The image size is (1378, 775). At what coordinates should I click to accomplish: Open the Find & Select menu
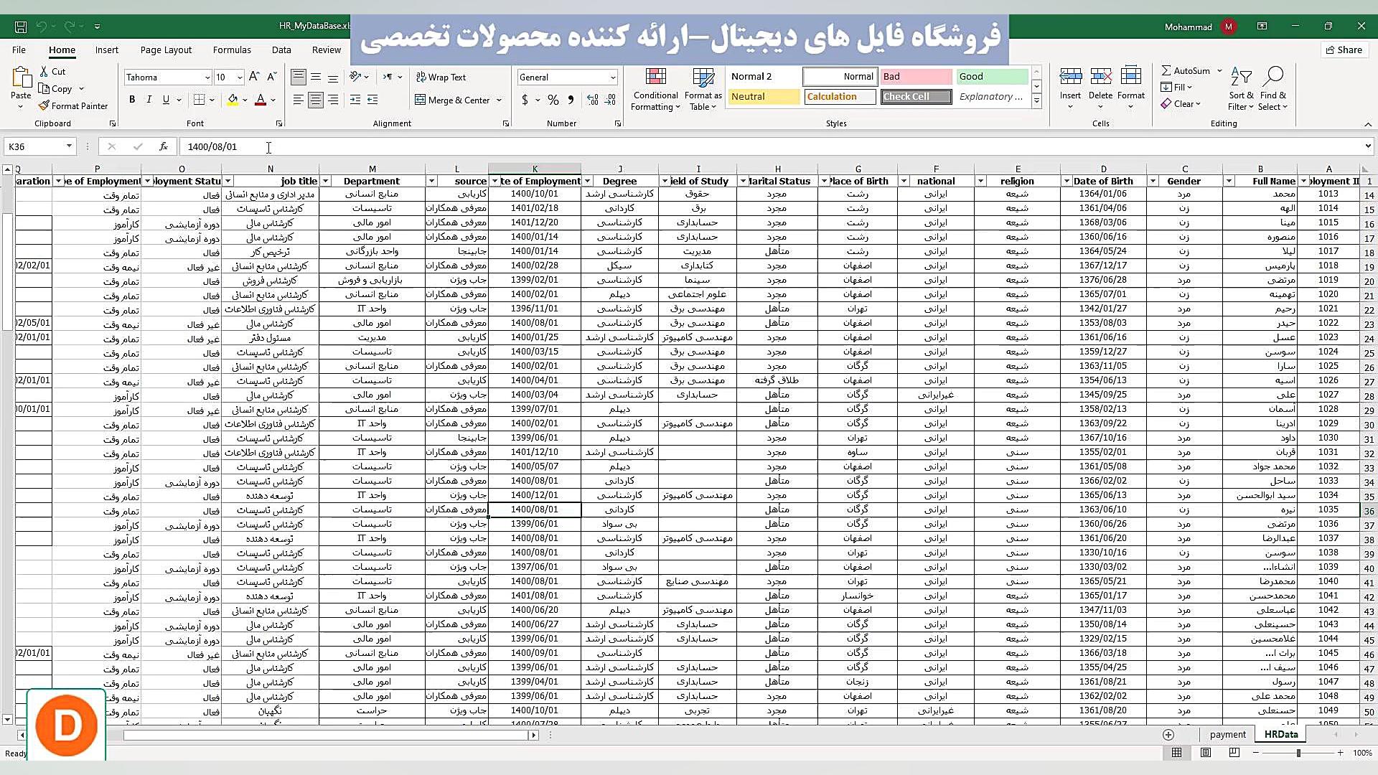tap(1272, 89)
